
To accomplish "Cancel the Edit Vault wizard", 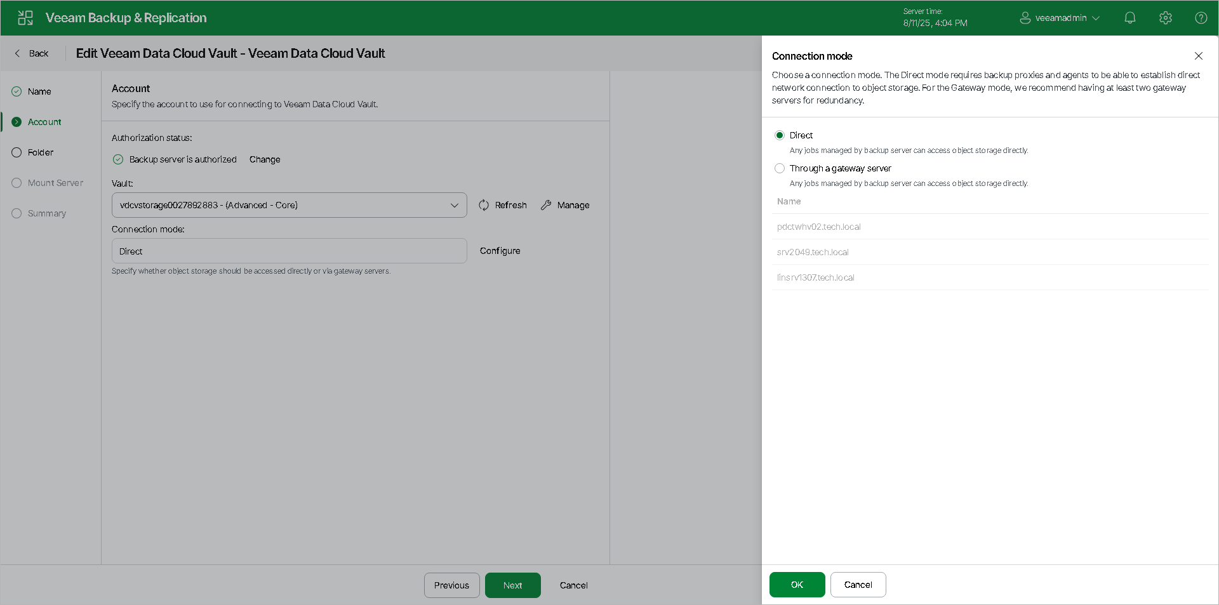I will coord(574,585).
